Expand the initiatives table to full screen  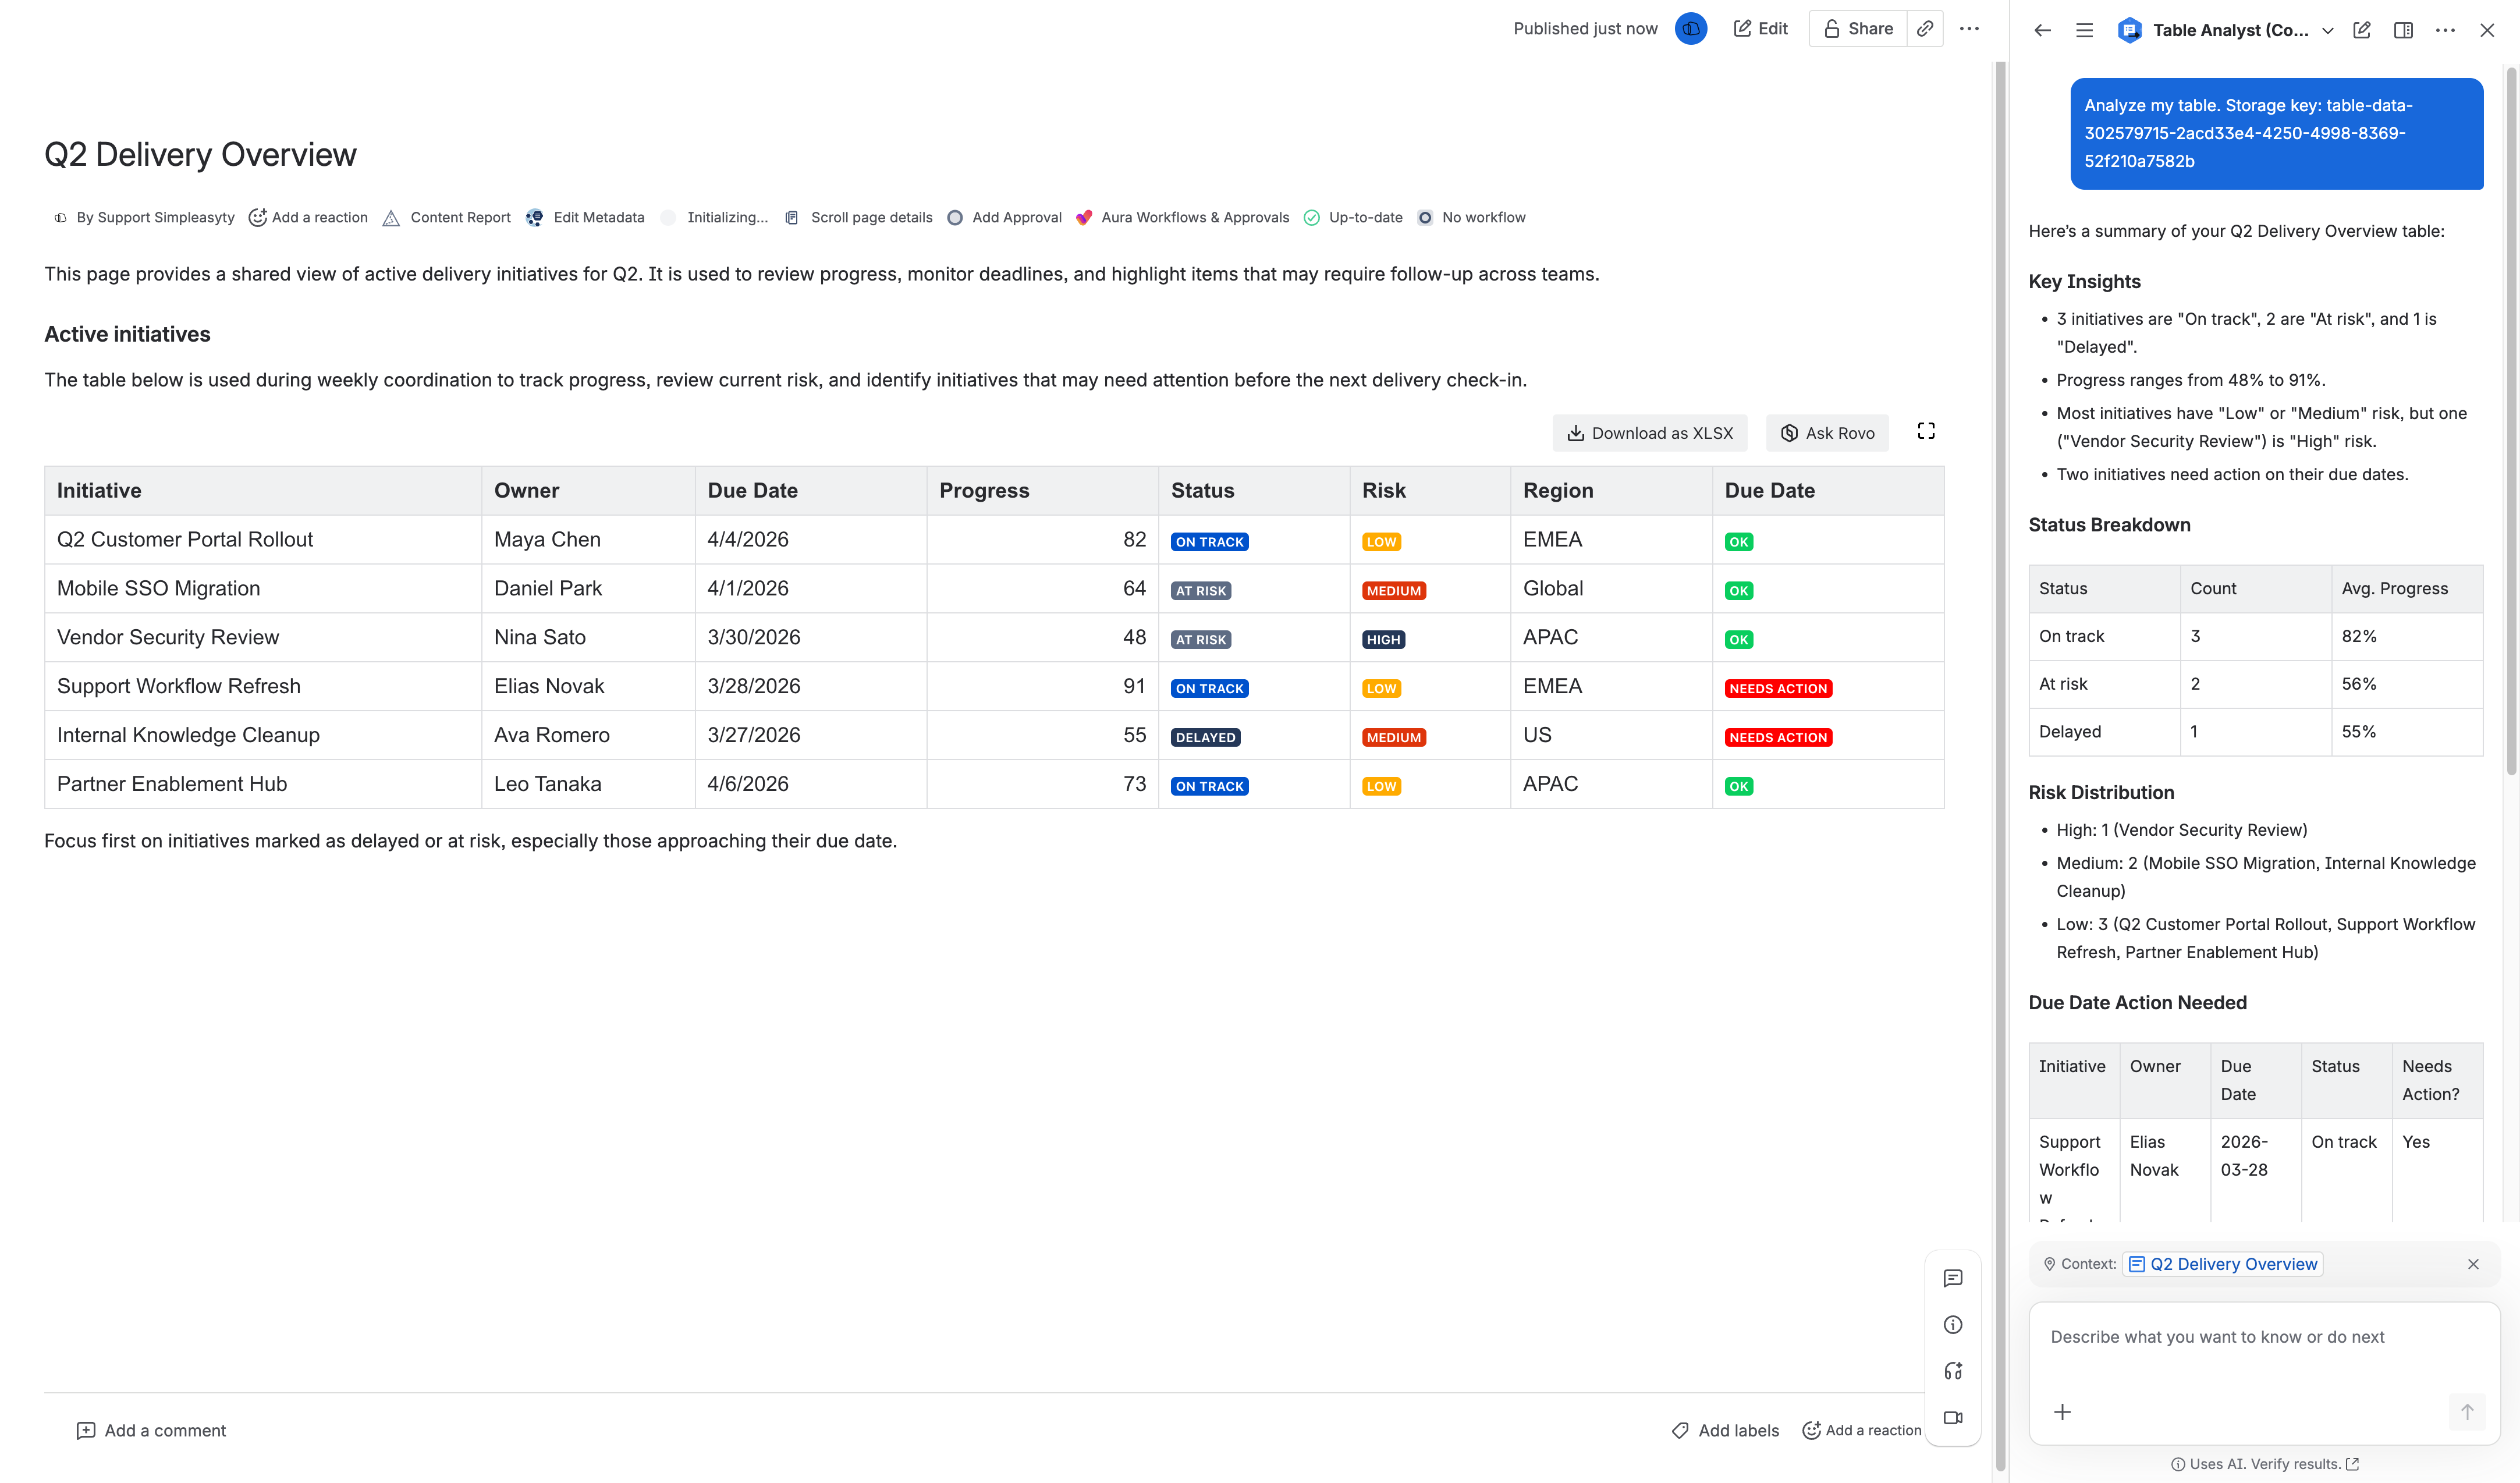pos(1926,431)
